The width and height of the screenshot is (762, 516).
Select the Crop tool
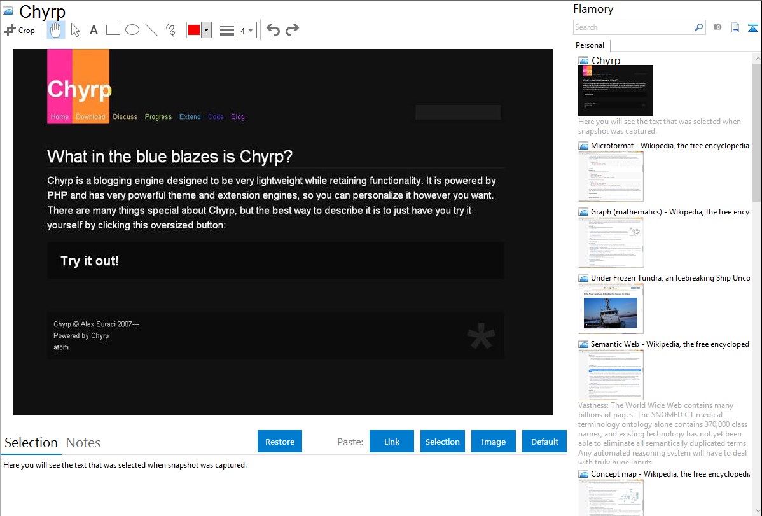[20, 30]
